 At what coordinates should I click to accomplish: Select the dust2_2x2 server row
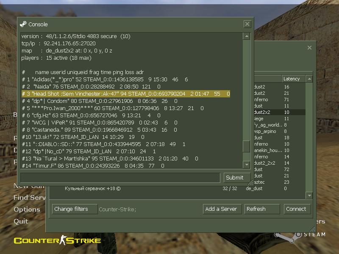[280, 163]
